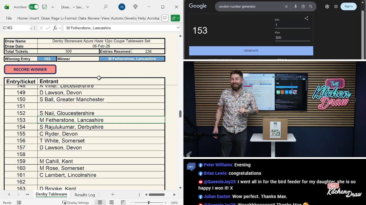
Task: Click the Google search box text
Action: coord(237,7)
